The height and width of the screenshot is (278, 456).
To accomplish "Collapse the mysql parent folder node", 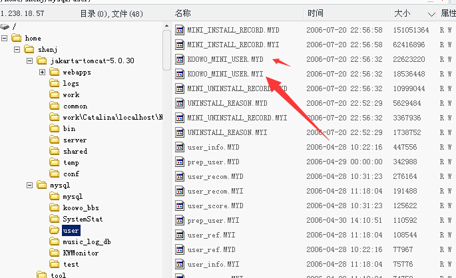I will 29,185.
